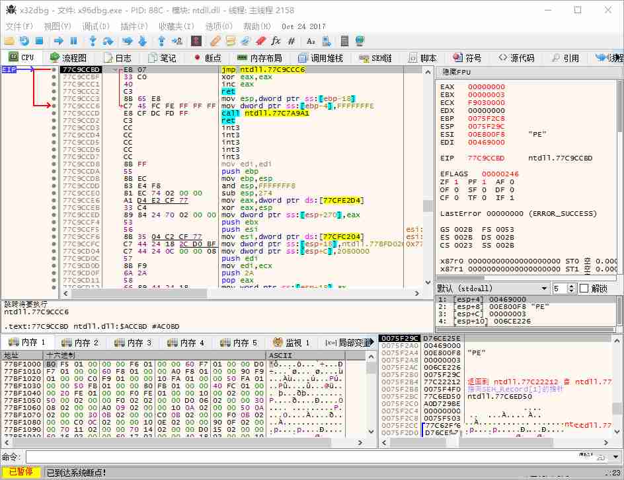Select the 内存 4 dump tab
Screen dimensions: 624x480
pyautogui.click(x=186, y=342)
